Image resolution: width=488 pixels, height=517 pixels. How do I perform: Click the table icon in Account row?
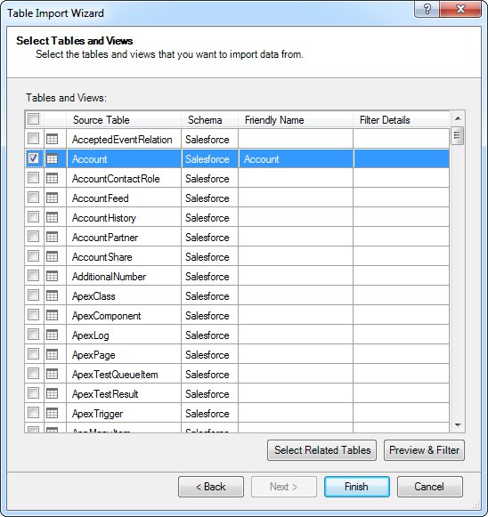[53, 159]
